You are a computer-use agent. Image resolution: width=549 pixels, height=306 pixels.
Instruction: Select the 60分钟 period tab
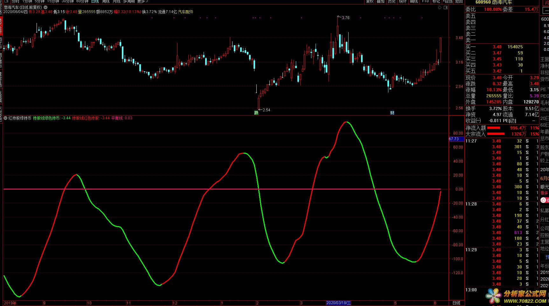[x=82, y=1]
